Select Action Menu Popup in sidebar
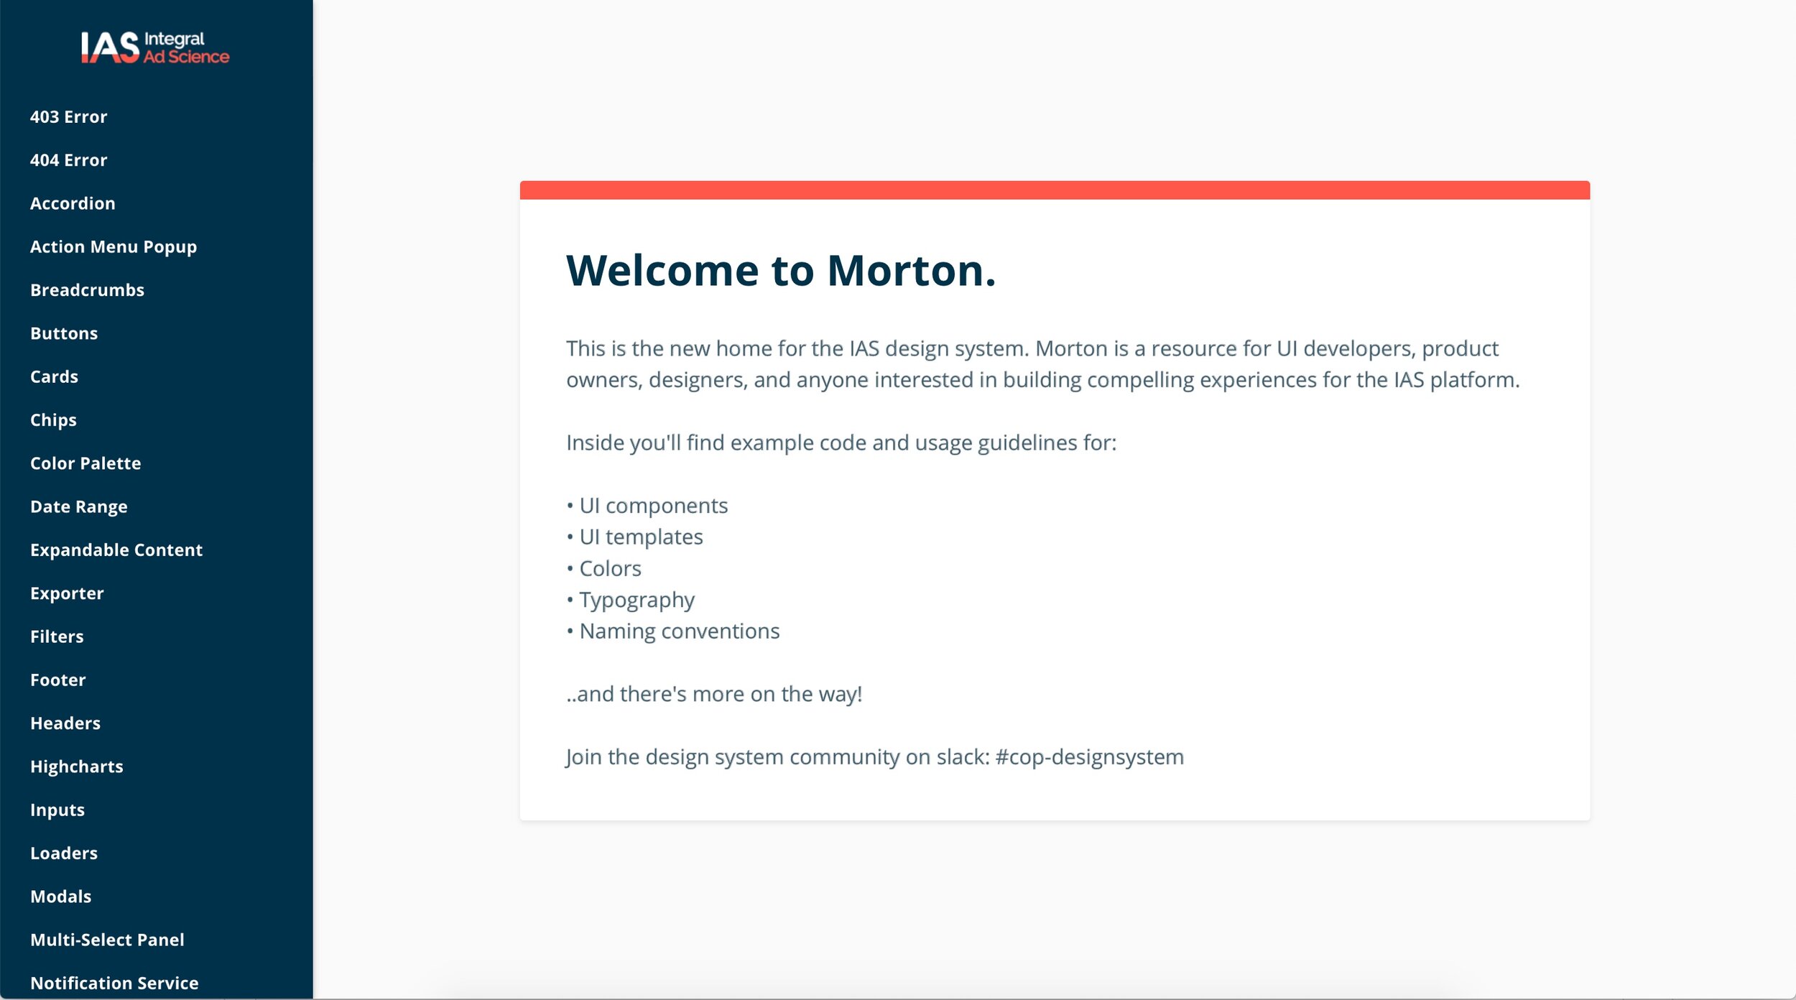 pos(114,247)
